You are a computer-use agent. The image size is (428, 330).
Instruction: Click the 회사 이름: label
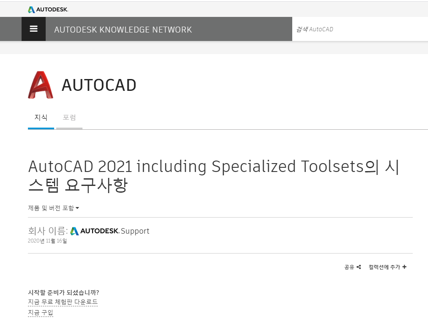(48, 231)
